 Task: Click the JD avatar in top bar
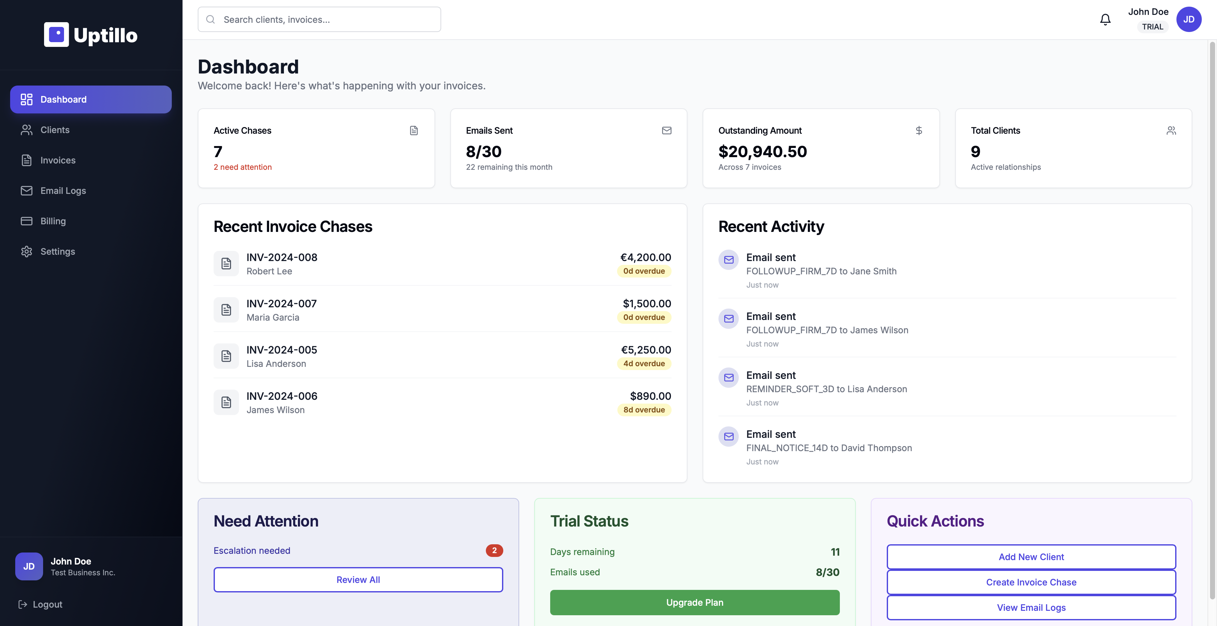(1189, 19)
